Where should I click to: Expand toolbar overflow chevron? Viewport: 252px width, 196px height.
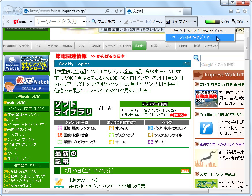[x=202, y=18]
